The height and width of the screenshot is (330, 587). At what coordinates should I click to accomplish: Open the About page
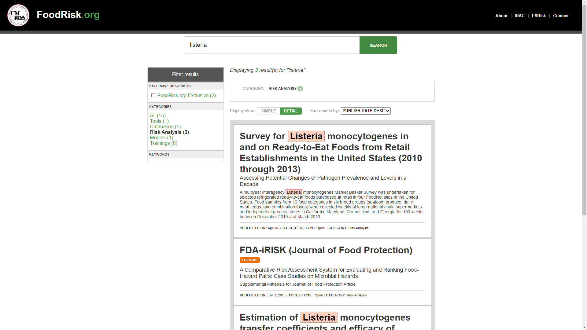tap(501, 16)
